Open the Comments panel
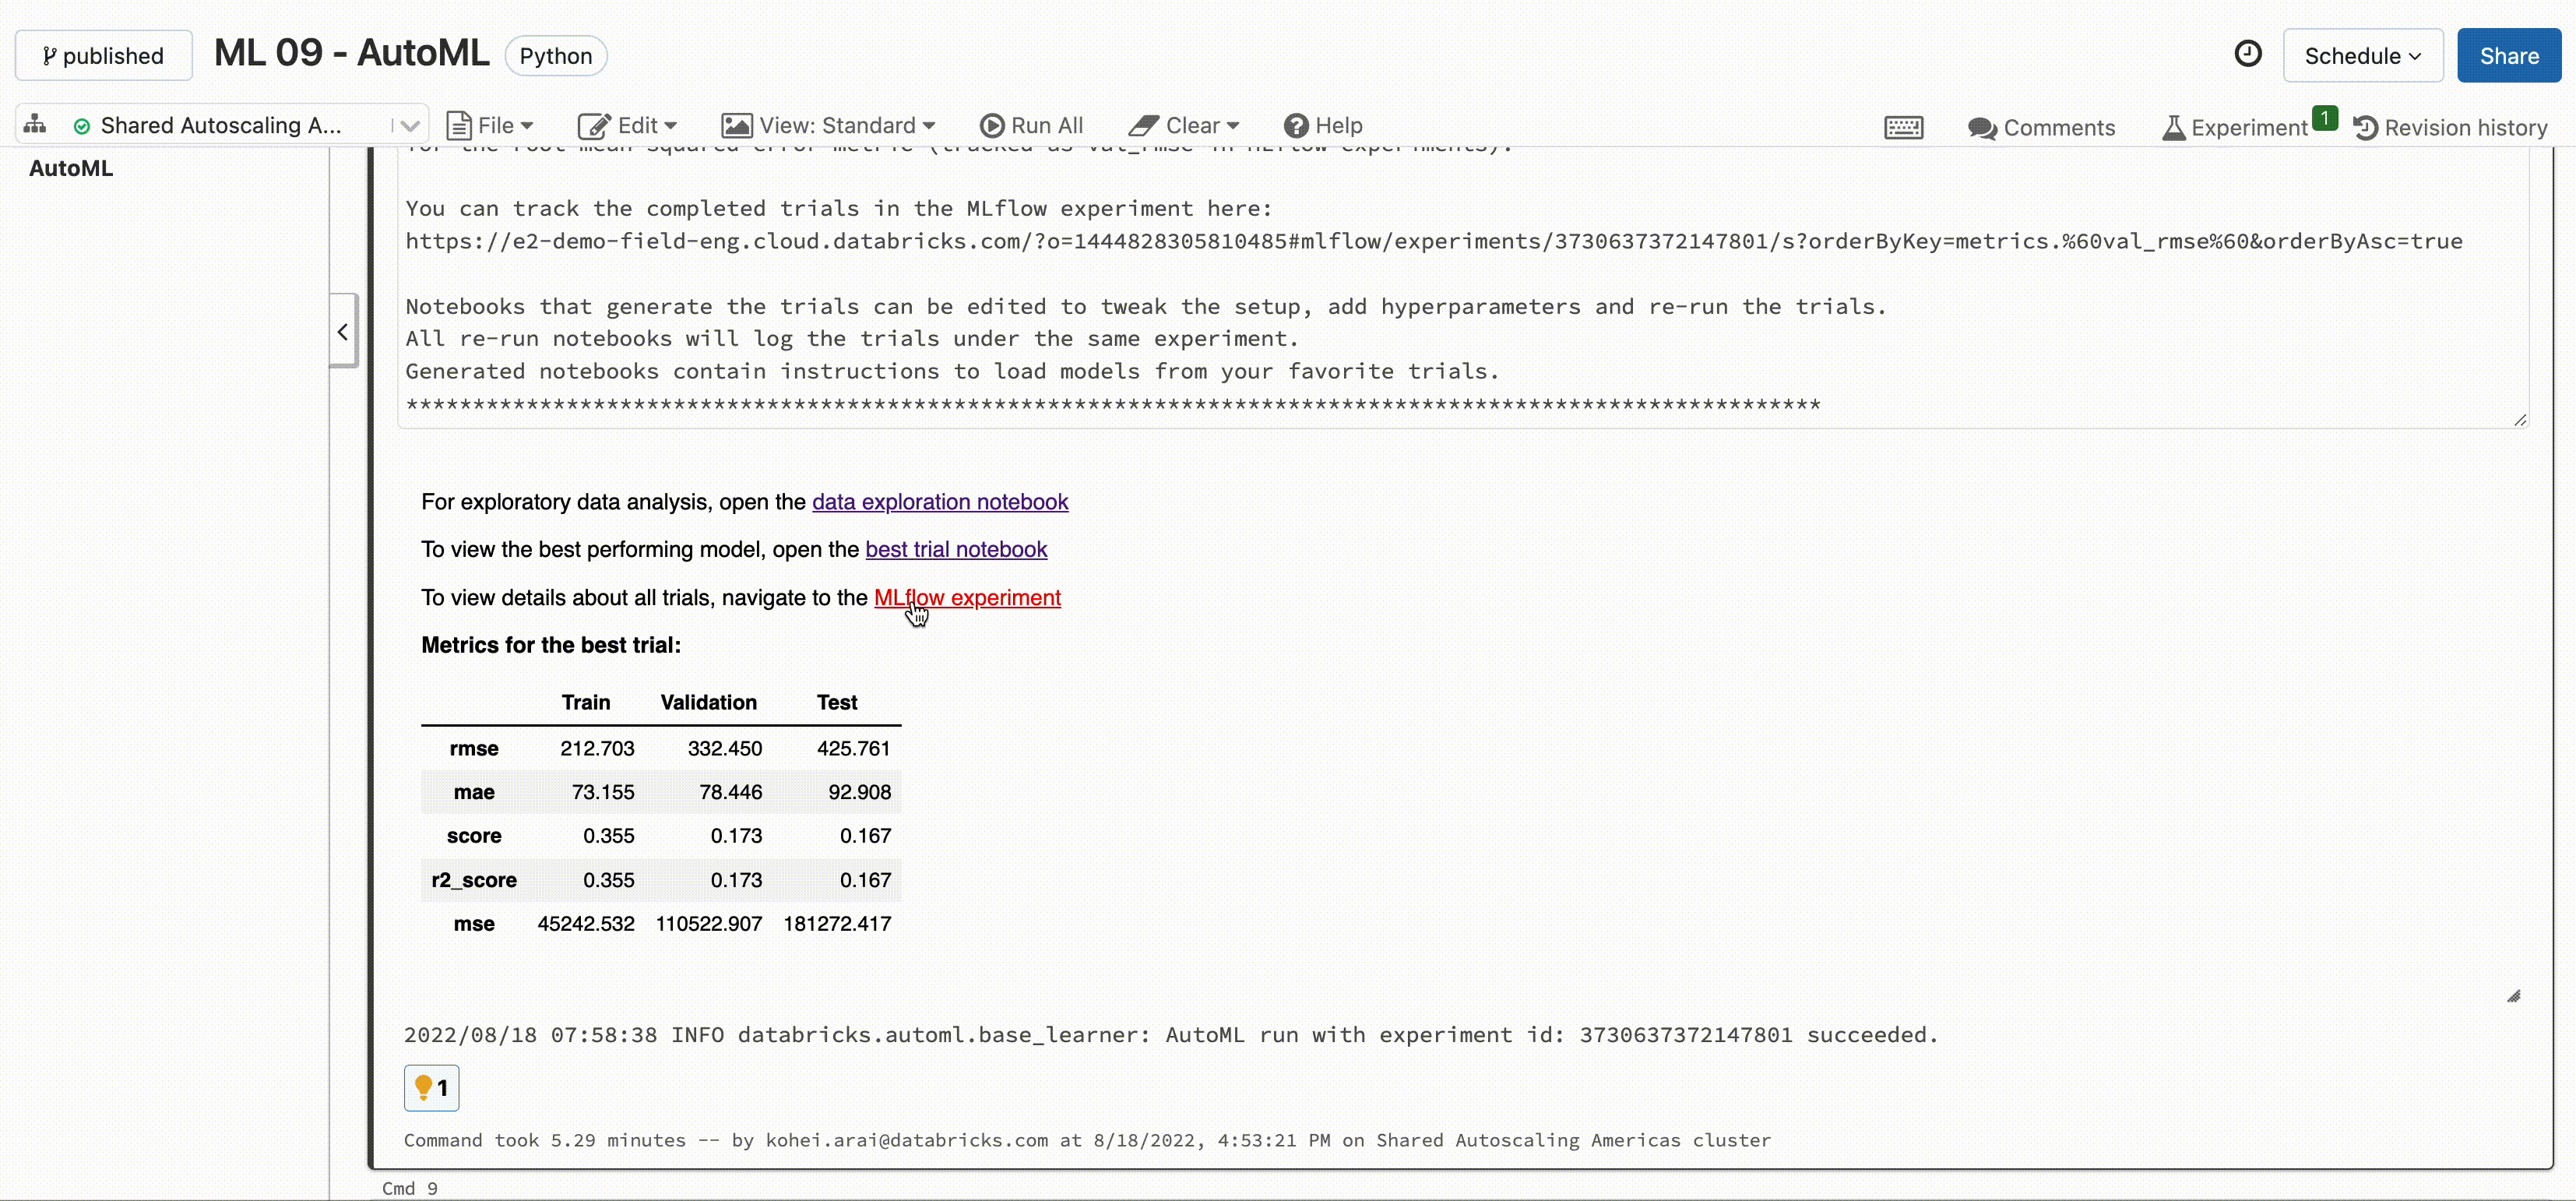 pos(2041,127)
